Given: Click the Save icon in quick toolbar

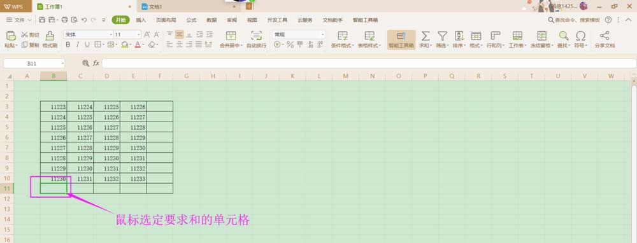Looking at the screenshot, I should (x=42, y=20).
